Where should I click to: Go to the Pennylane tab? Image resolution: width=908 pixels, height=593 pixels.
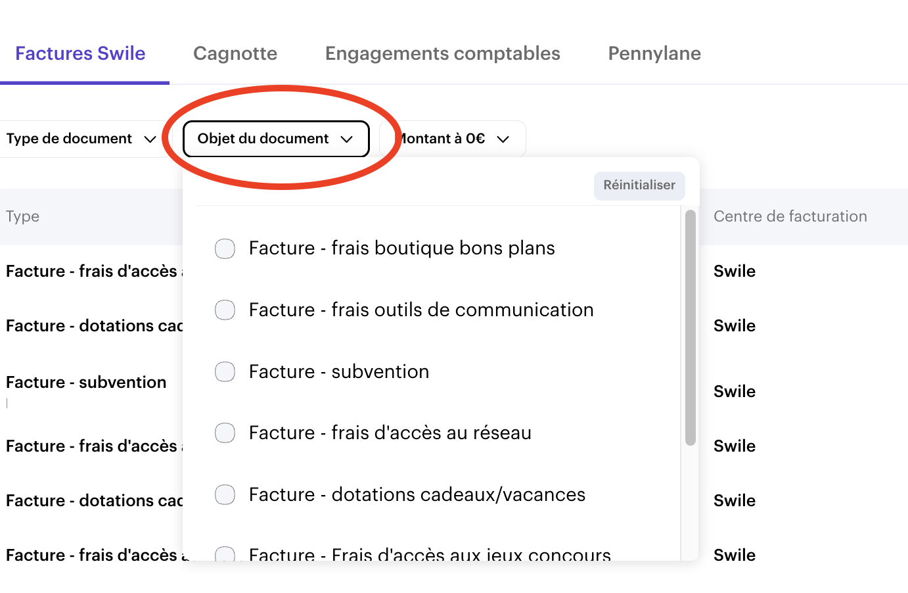(x=654, y=54)
